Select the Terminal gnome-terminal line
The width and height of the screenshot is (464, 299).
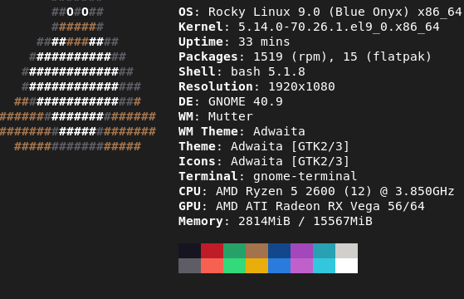coord(268,176)
